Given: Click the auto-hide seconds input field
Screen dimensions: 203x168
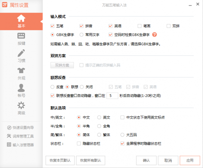Looking at the screenshot, I should click(112, 95).
